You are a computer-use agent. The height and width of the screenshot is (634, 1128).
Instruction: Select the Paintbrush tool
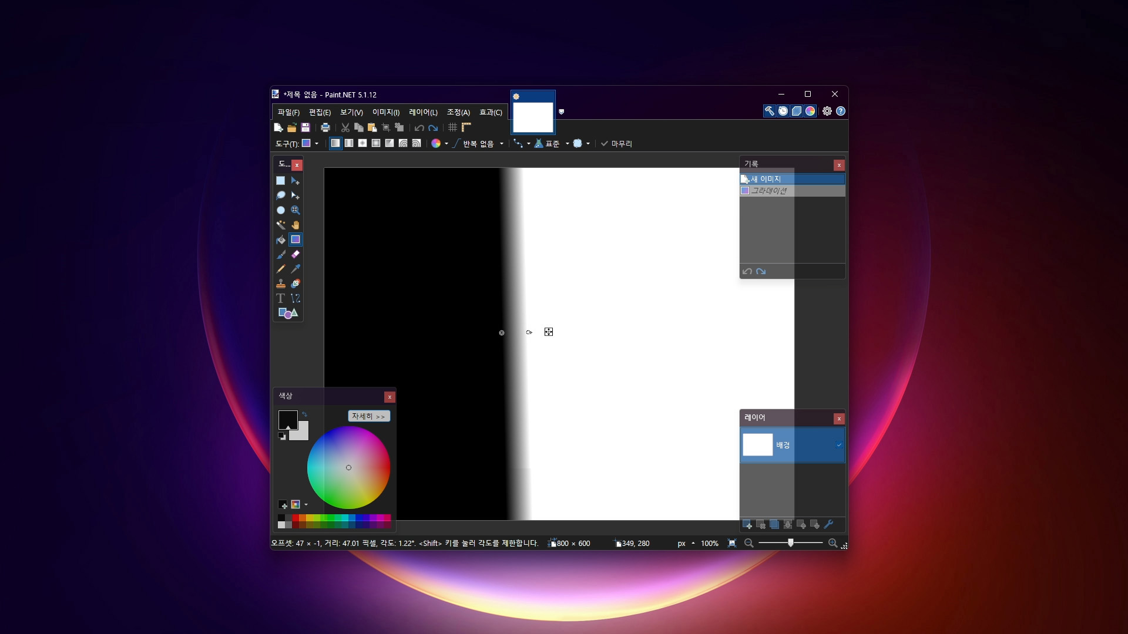click(281, 254)
